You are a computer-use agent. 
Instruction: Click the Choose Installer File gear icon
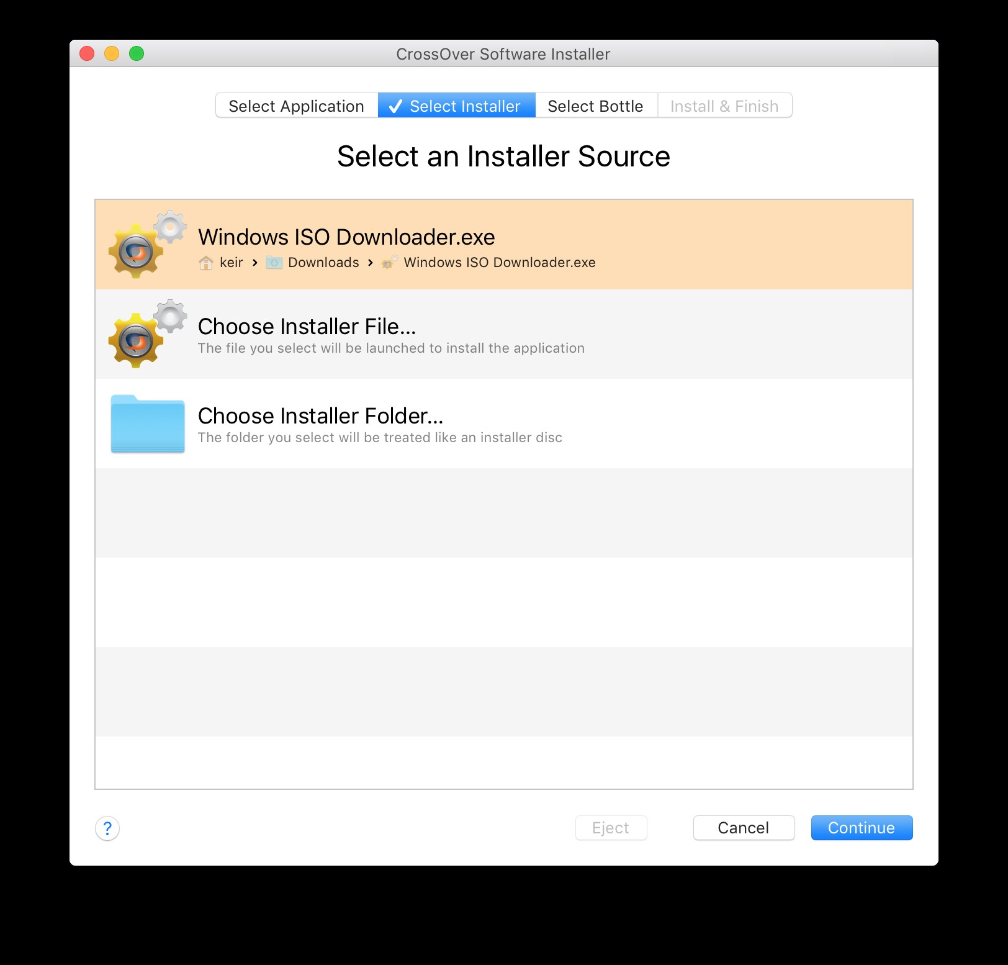click(x=146, y=334)
